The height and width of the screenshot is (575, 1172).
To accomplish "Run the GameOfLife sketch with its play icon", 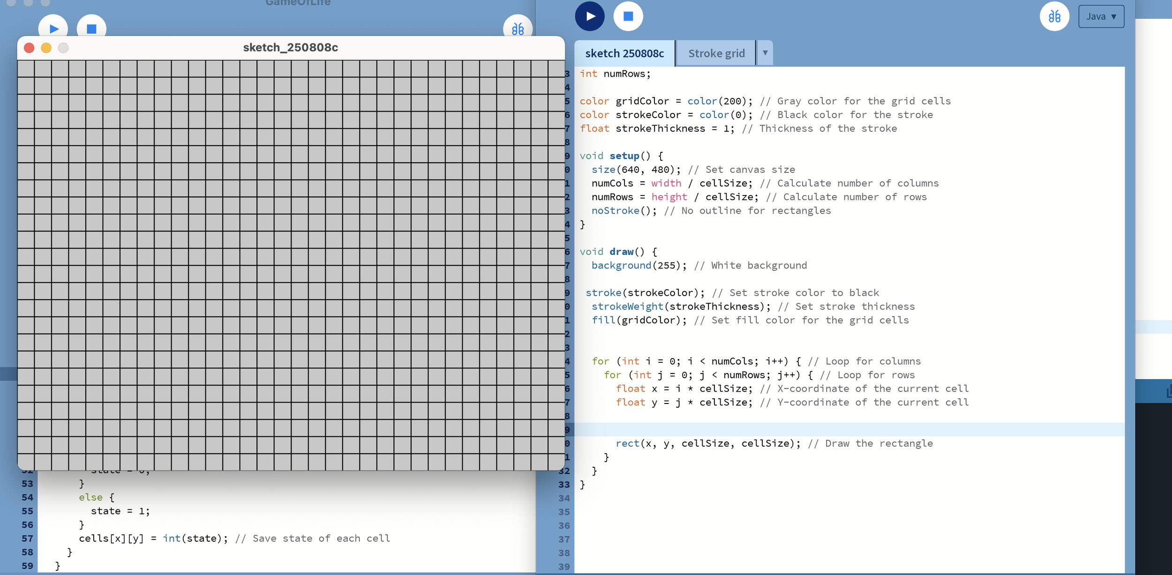I will (x=53, y=28).
